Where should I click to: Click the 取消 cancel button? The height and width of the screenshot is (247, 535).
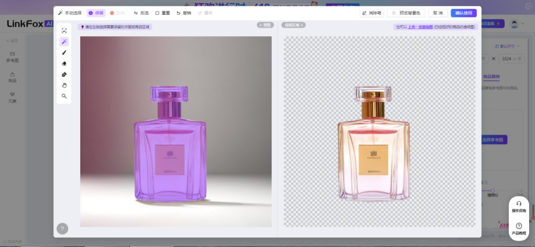click(x=438, y=13)
